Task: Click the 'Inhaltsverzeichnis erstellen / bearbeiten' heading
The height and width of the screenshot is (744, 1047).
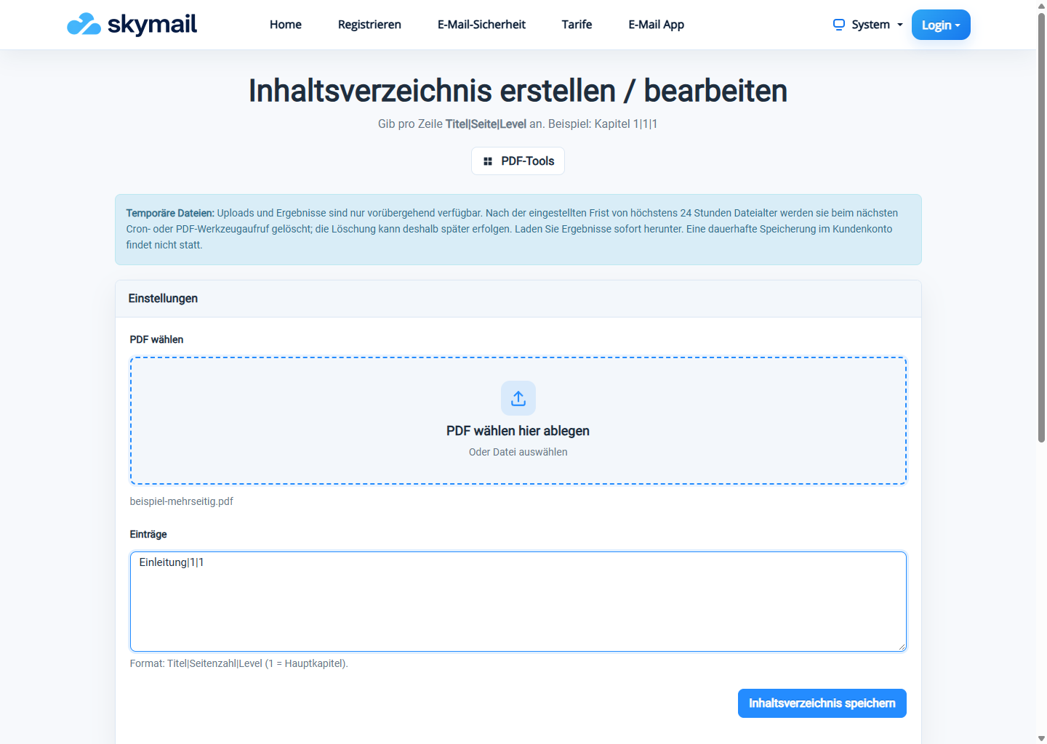Action: pyautogui.click(x=518, y=91)
